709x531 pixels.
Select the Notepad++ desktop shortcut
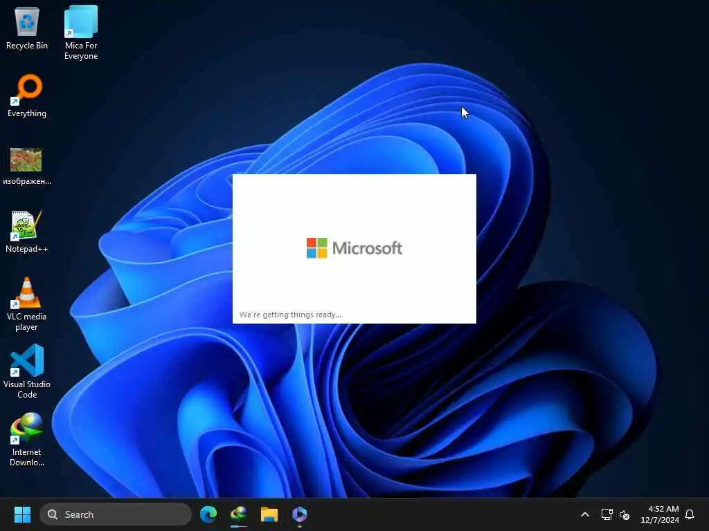[27, 231]
